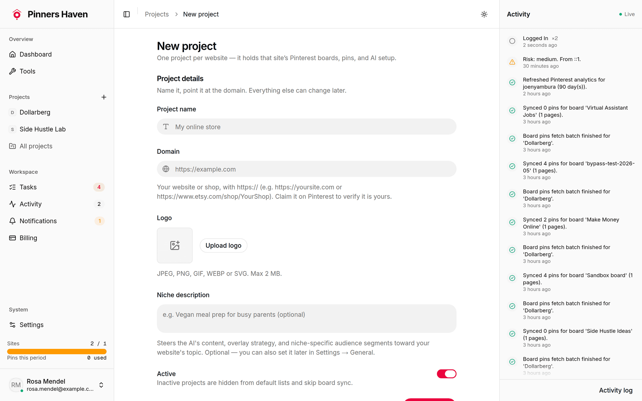Open Notifications in the sidebar
642x401 pixels.
pos(57,221)
